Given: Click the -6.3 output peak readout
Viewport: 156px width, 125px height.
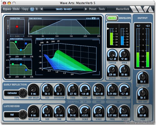Looking at the screenshot, I should (x=148, y=26).
